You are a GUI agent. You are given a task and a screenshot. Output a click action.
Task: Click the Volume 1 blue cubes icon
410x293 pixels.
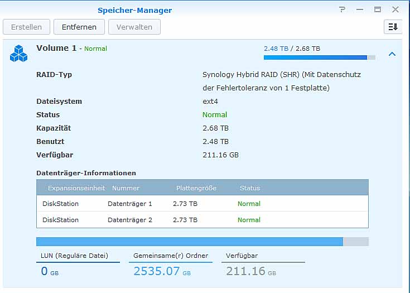click(18, 54)
